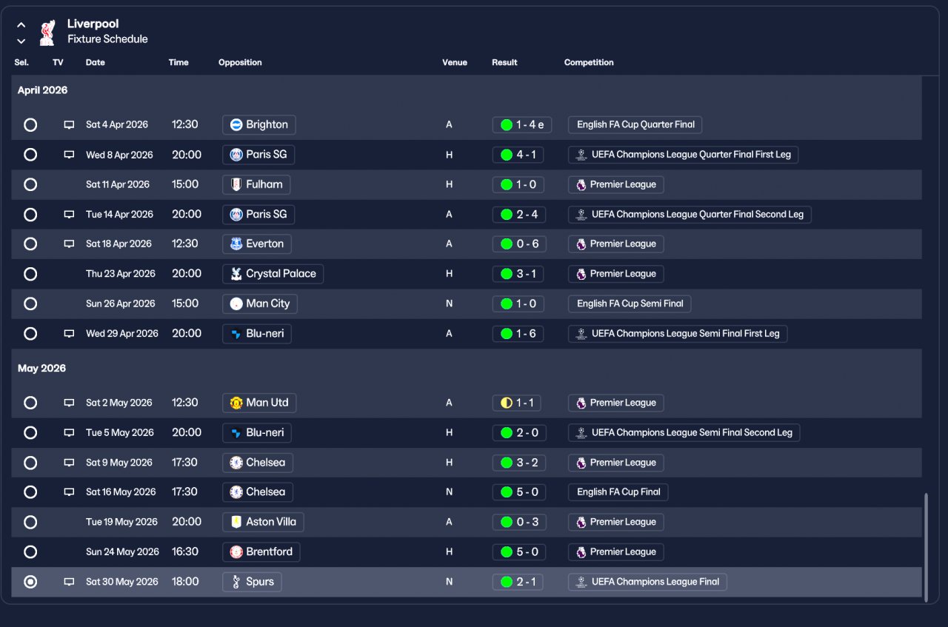This screenshot has width=948, height=627.
Task: Click the up chevron beside Liverpool
Action: pos(21,24)
